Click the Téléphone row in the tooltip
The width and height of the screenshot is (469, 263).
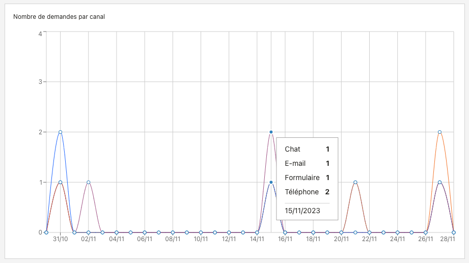[307, 192]
